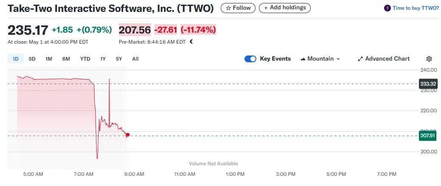Viewport: 441px width, 186px height.
Task: Toggle the Key Events switch
Action: [250, 59]
